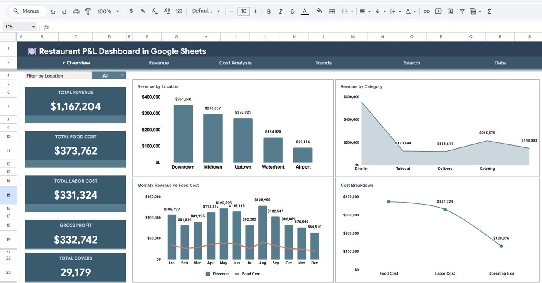Open the functions (Σ) menu

pyautogui.click(x=489, y=11)
